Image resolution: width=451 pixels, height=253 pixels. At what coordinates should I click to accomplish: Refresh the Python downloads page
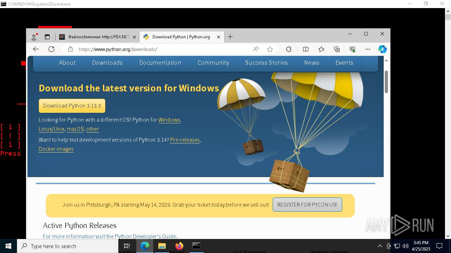pyautogui.click(x=51, y=49)
